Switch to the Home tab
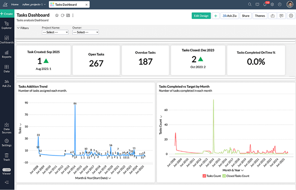296x190 pixels. [x=15, y=4]
